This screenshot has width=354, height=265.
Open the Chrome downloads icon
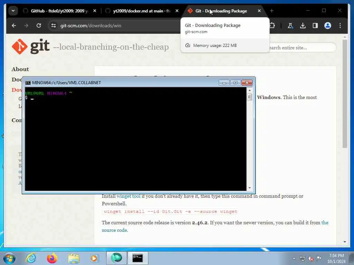(303, 26)
